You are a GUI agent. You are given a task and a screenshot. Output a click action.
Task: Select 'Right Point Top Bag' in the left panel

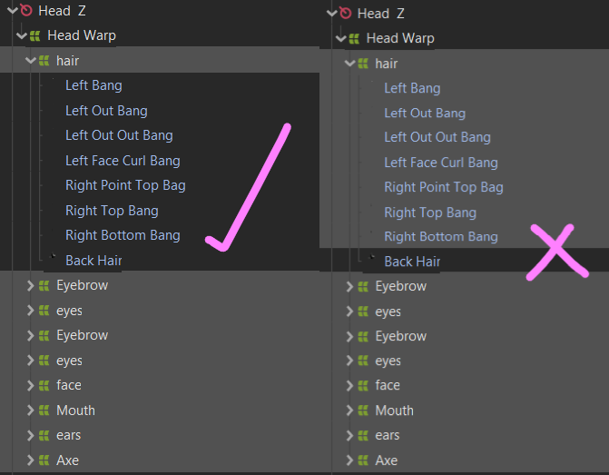click(x=125, y=185)
